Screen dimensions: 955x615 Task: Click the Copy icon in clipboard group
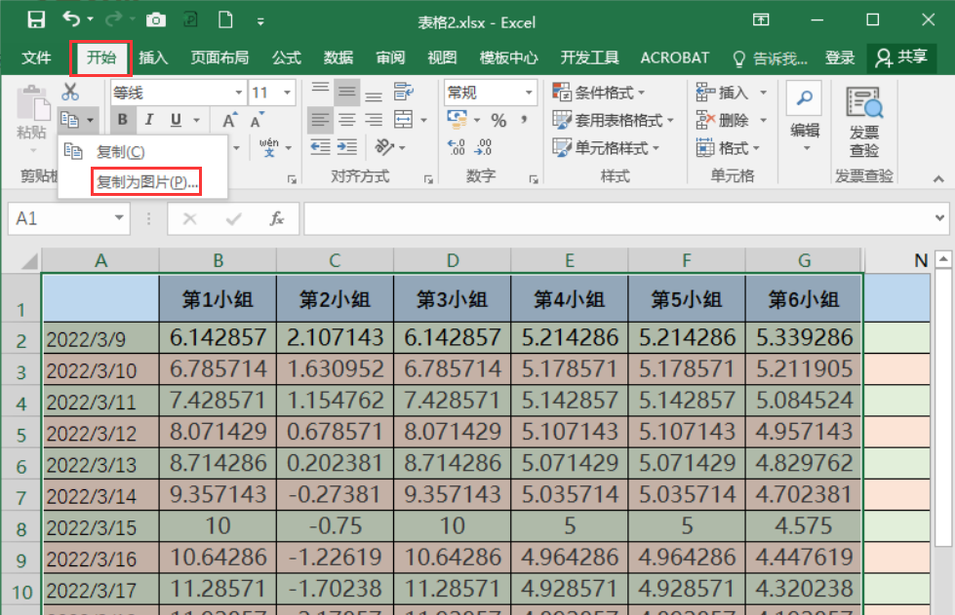point(70,120)
